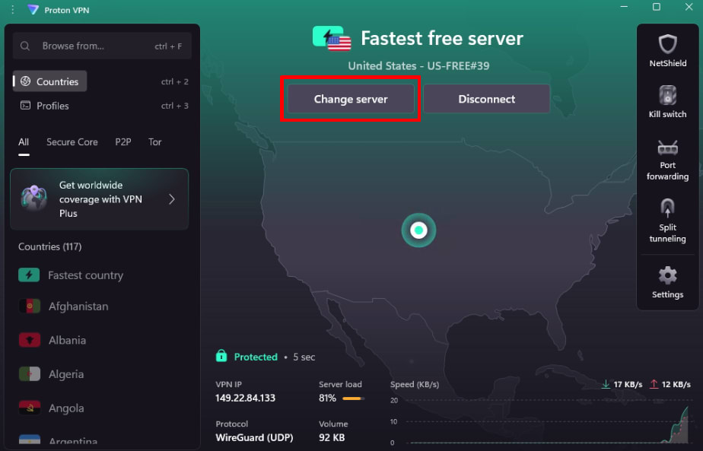Select the All tab
This screenshot has width=703, height=451.
(24, 142)
